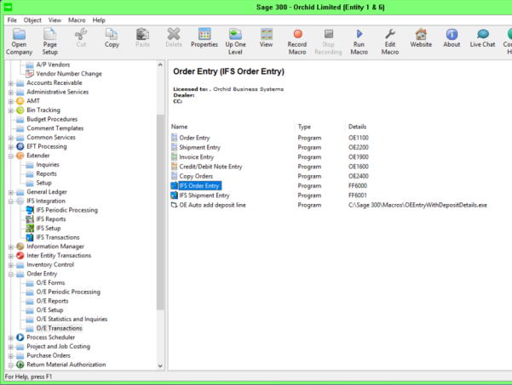Click the Delete X icon
This screenshot has height=385, width=512.
coord(174,34)
